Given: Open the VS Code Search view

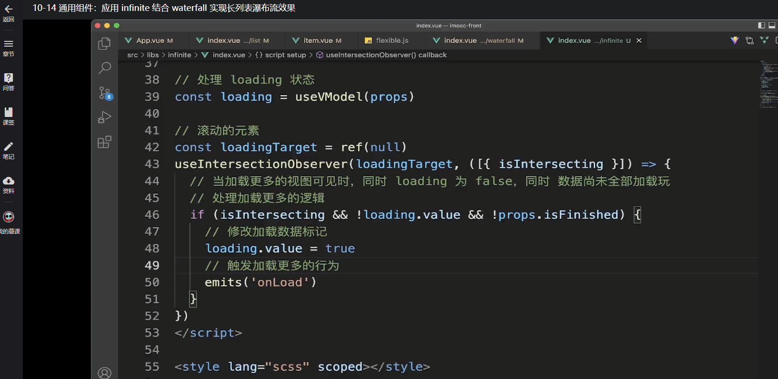Looking at the screenshot, I should click(104, 68).
